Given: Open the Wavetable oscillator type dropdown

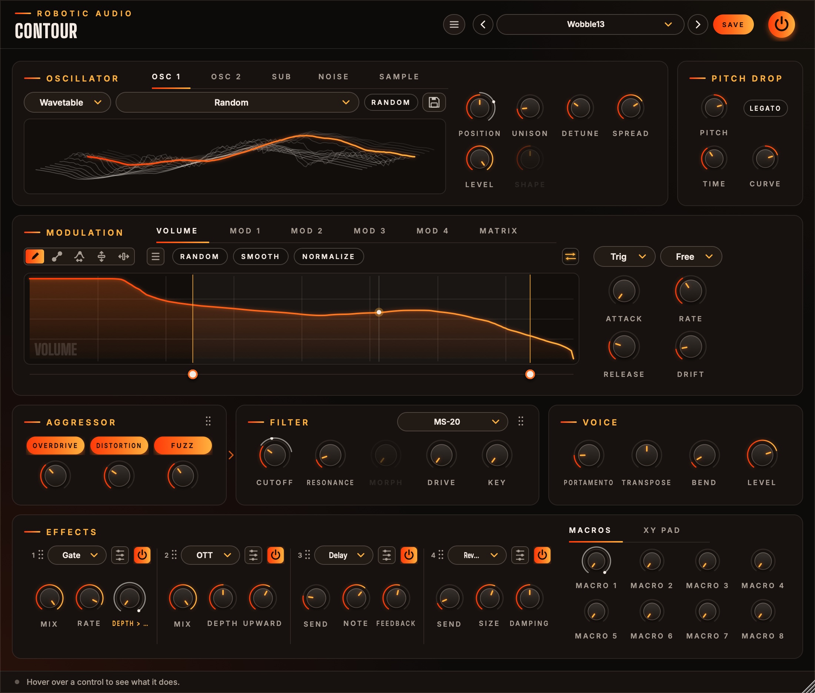Looking at the screenshot, I should pos(67,103).
